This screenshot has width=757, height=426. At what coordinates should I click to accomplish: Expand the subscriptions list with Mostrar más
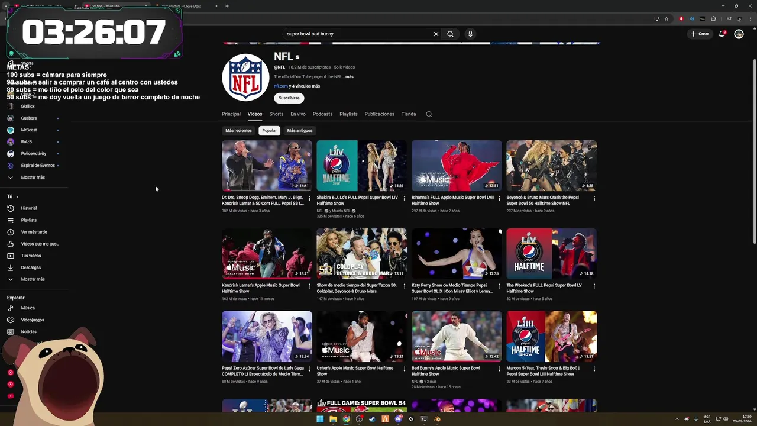33,177
